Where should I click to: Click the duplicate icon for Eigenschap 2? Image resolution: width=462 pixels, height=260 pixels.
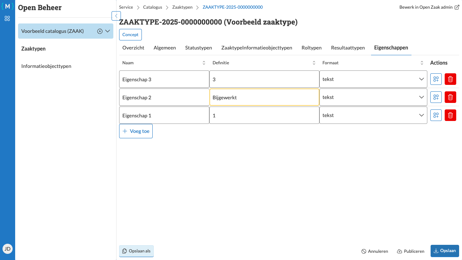[436, 97]
